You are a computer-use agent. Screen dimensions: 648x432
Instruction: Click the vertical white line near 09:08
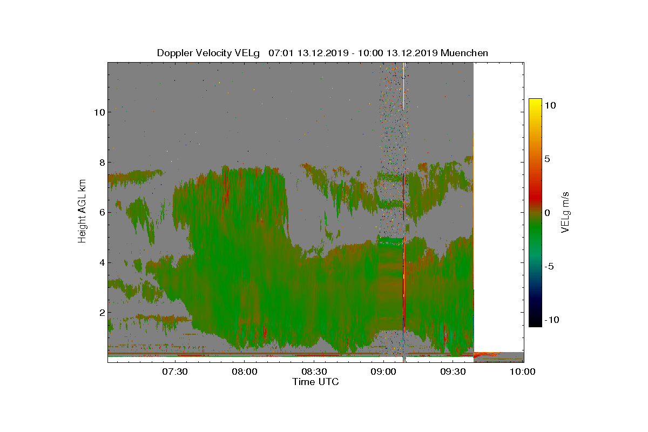[404, 86]
